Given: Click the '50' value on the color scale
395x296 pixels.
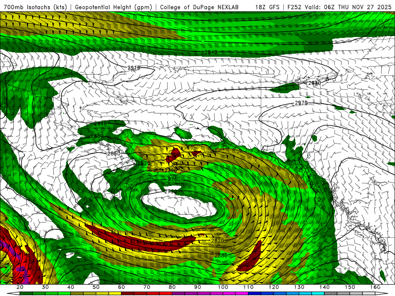Looking at the screenshot, I should (96, 287).
